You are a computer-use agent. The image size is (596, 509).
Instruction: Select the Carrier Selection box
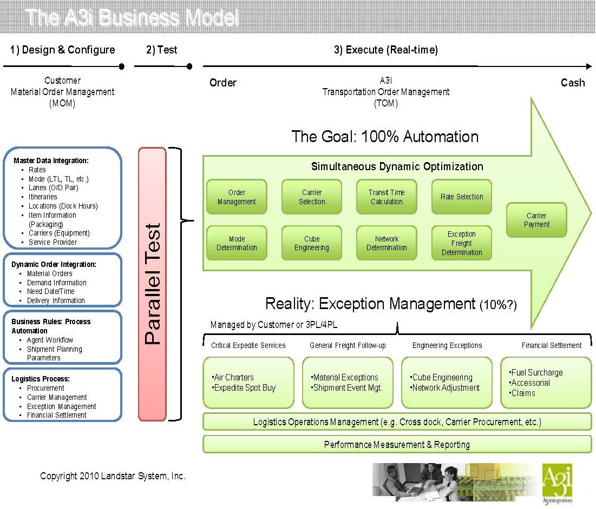312,197
